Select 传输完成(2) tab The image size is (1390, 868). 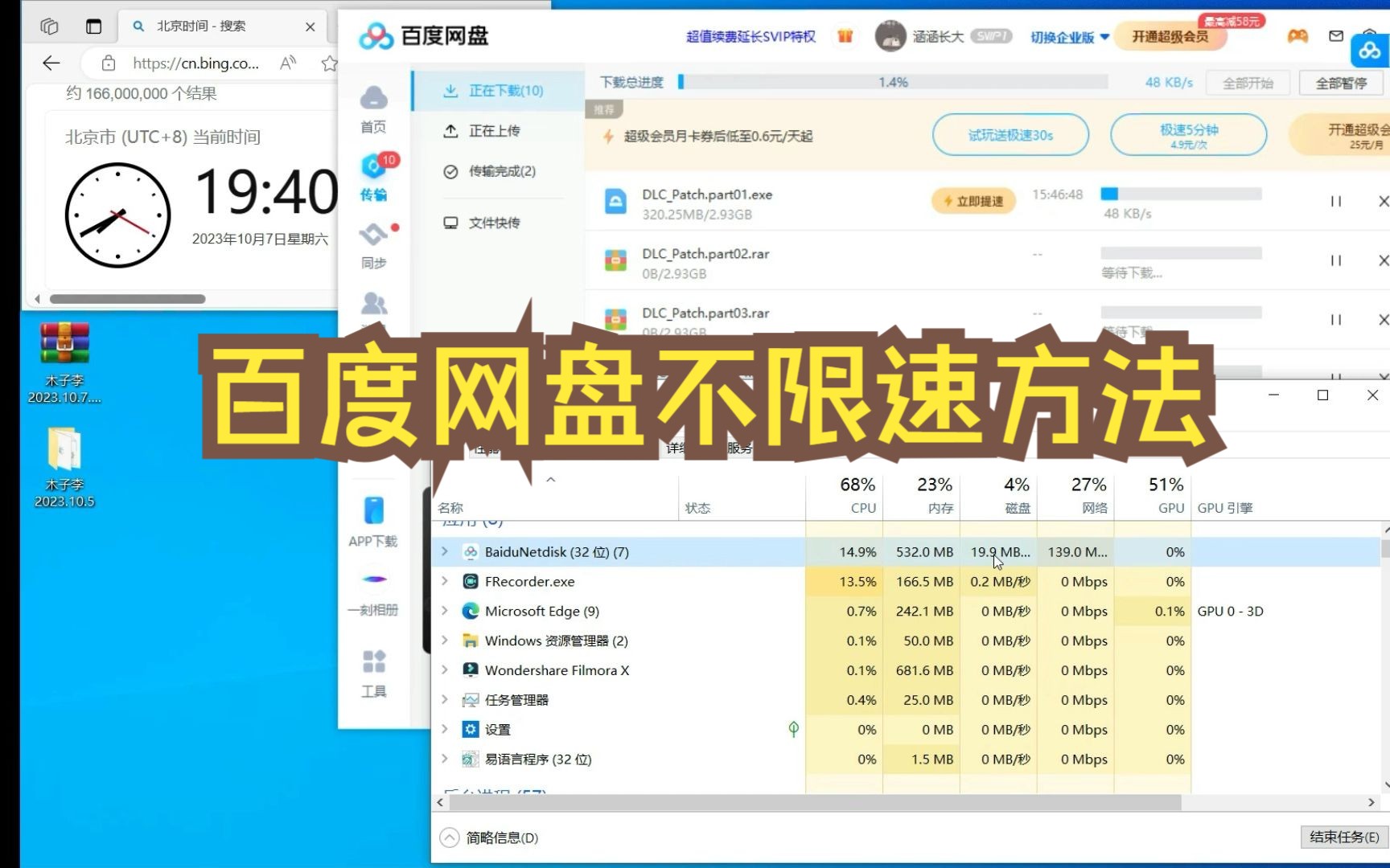click(489, 171)
